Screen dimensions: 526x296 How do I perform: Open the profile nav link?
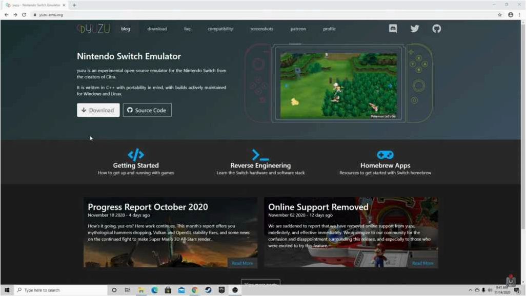329,29
